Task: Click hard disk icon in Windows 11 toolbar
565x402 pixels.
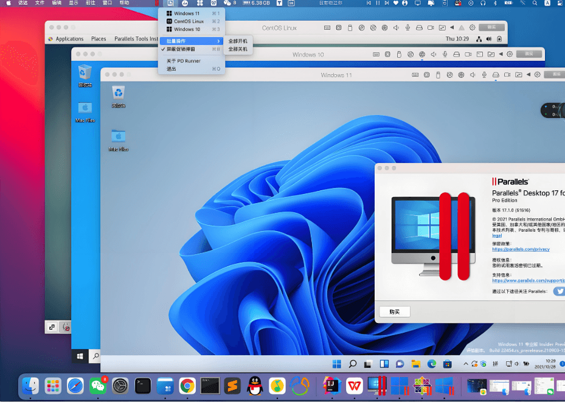Action: tap(496, 75)
